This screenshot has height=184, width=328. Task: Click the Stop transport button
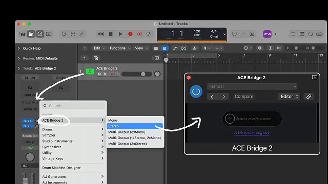pyautogui.click(x=111, y=34)
